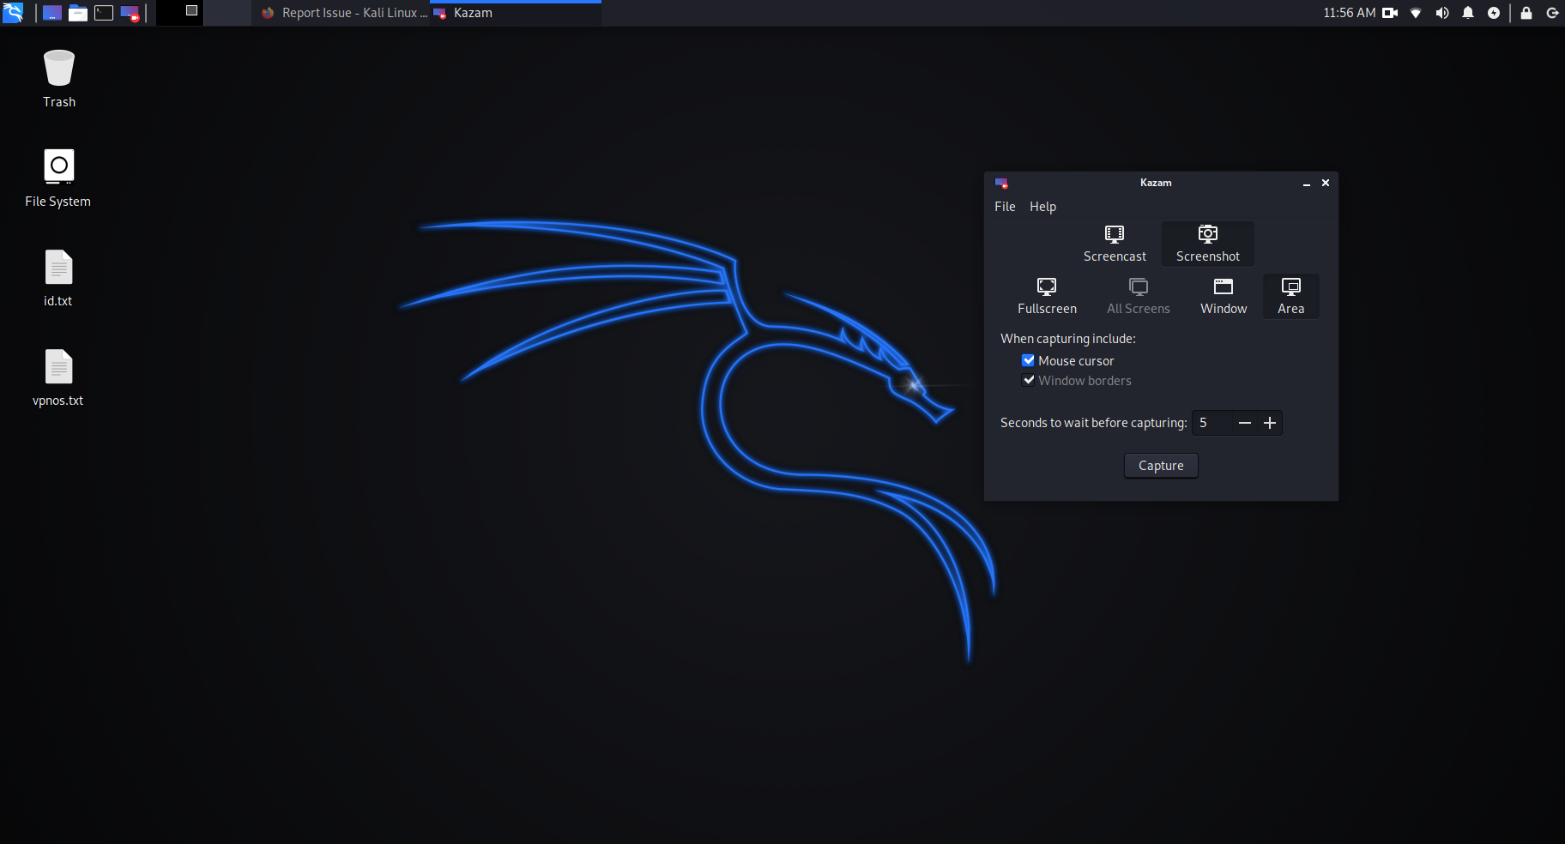Open the notifications bell icon

click(1468, 13)
